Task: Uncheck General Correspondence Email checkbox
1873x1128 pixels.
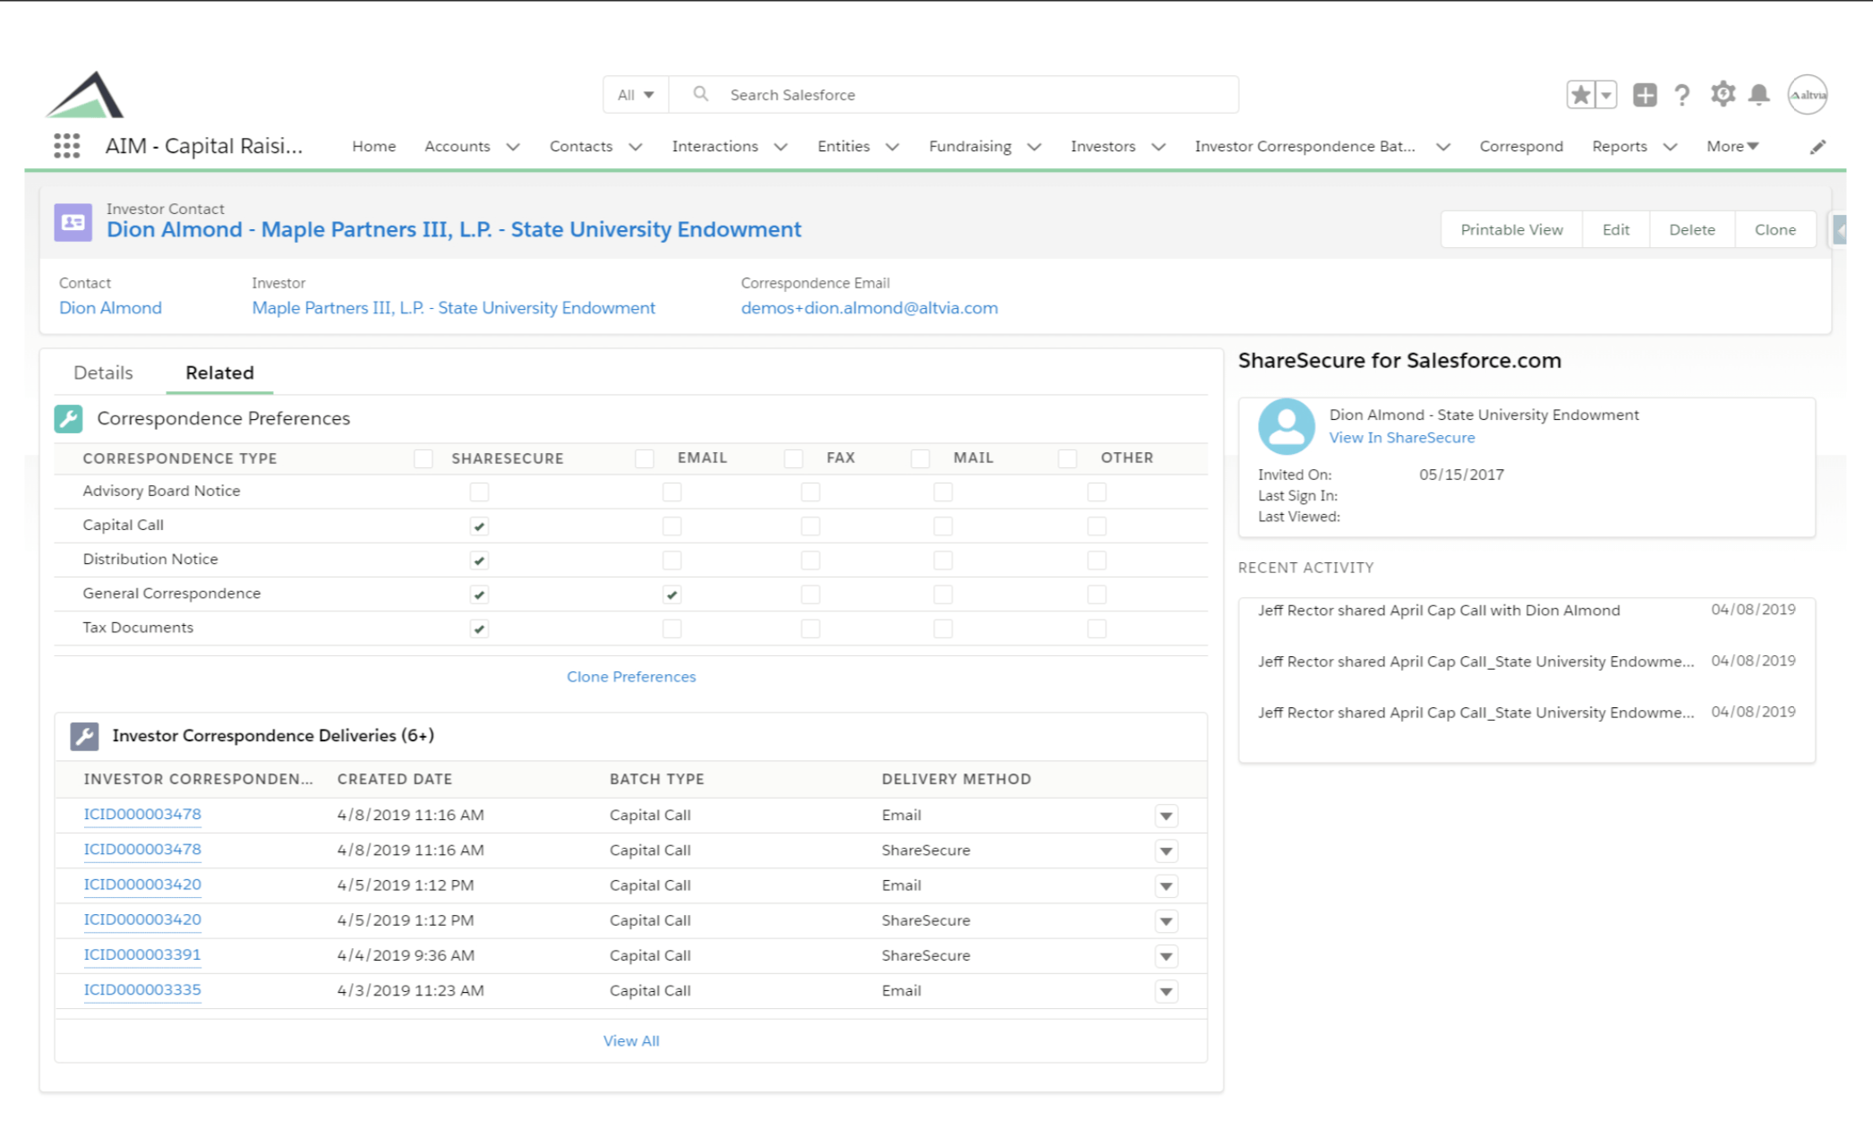Action: (x=671, y=594)
